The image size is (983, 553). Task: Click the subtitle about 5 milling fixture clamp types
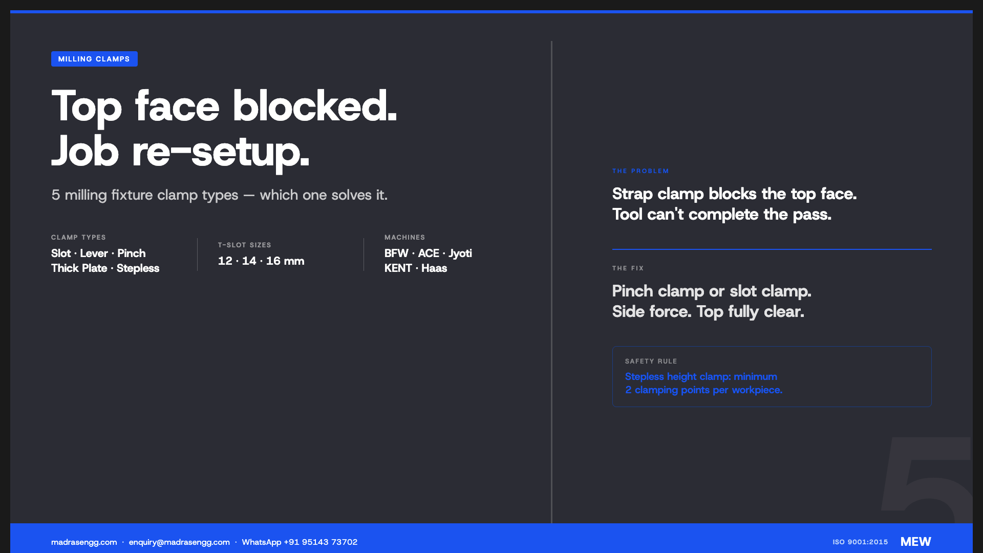coord(219,195)
